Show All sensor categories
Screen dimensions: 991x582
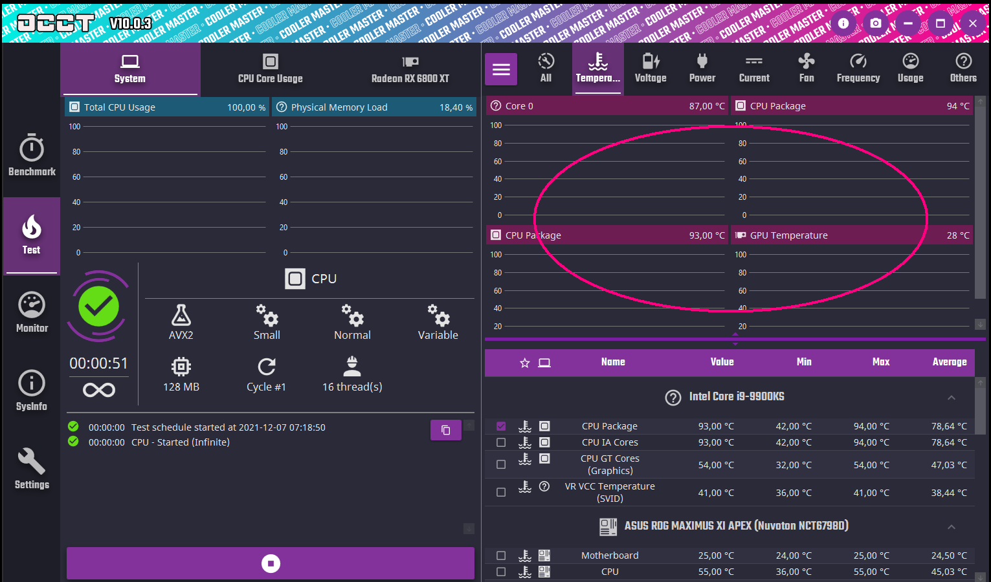click(x=546, y=69)
